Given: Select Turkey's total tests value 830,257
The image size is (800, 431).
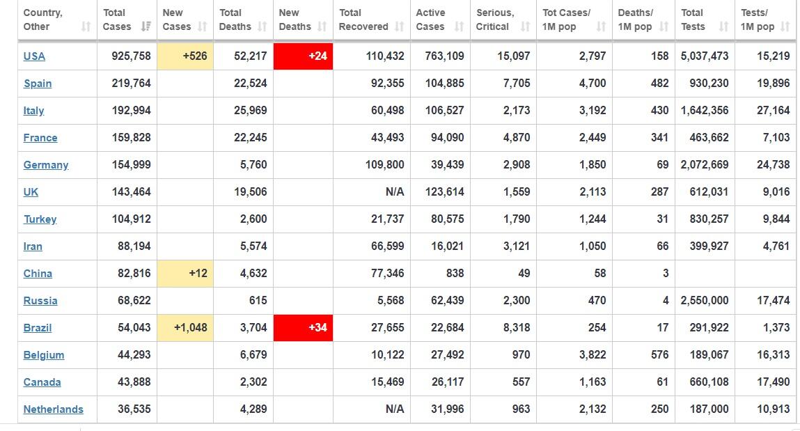Looking at the screenshot, I should [709, 219].
